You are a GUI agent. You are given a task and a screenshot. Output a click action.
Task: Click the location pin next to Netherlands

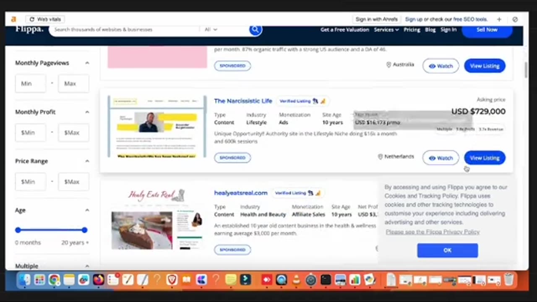380,156
